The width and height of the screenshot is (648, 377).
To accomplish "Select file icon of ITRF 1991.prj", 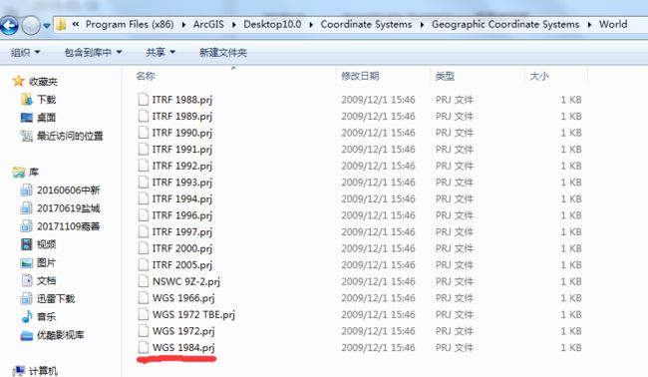I will point(143,150).
